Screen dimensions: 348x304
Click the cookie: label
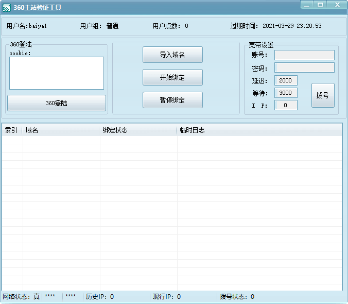(x=20, y=53)
